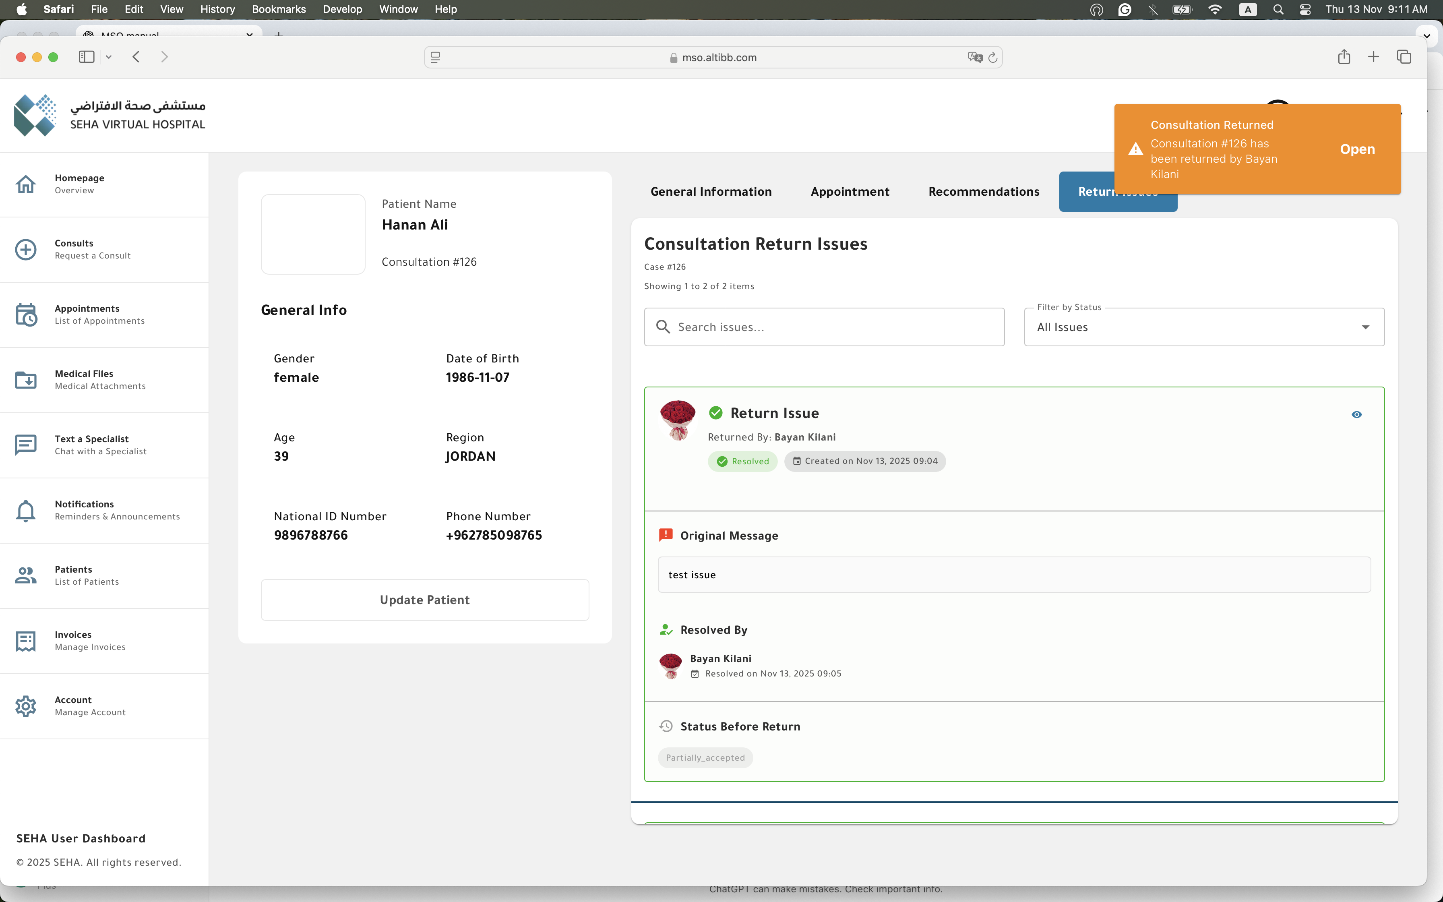Click the Update Patient button
Viewport: 1443px width, 902px height.
pos(424,600)
